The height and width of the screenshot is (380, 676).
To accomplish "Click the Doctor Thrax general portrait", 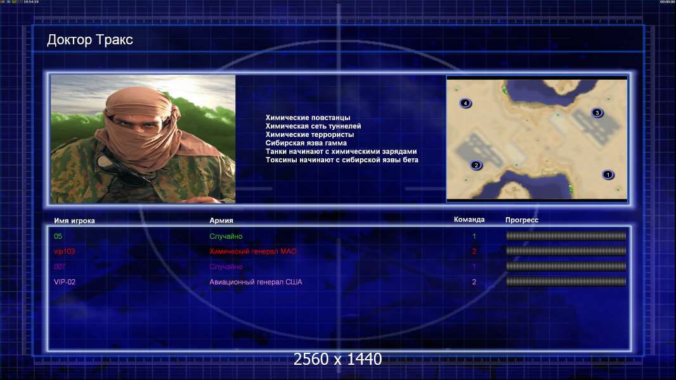I will click(143, 139).
